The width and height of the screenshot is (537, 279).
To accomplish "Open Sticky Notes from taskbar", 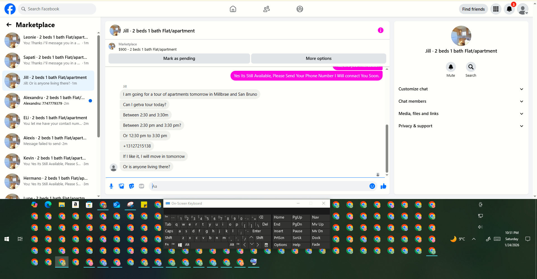I will 144,205.
